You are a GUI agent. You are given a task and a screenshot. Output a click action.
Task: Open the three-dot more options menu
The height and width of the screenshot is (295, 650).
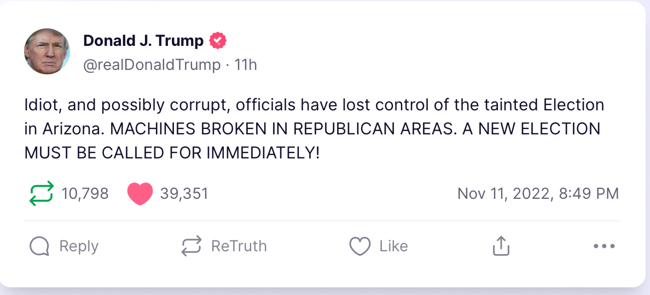(604, 246)
